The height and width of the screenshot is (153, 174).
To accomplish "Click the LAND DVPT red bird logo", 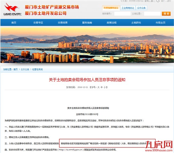I will tap(12, 9).
